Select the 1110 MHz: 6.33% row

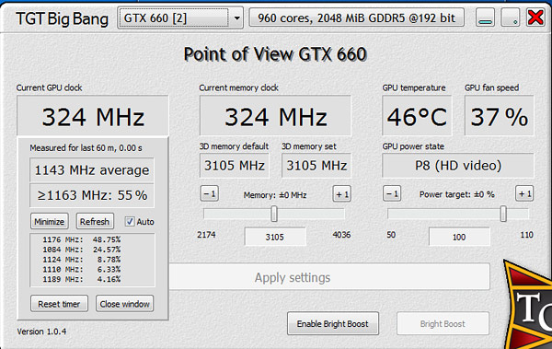pos(82,269)
